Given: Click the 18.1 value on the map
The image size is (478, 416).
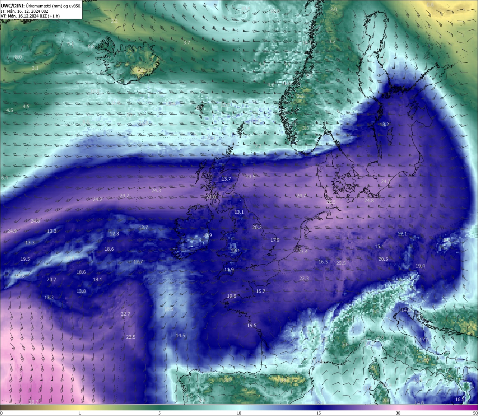Looking at the screenshot, I should [x=97, y=279].
